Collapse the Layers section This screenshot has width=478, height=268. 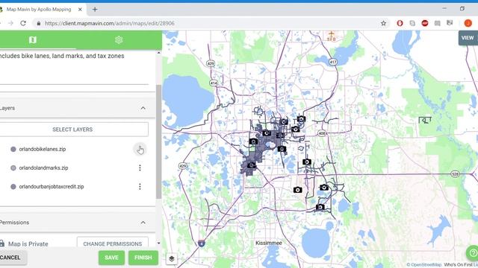coord(143,108)
